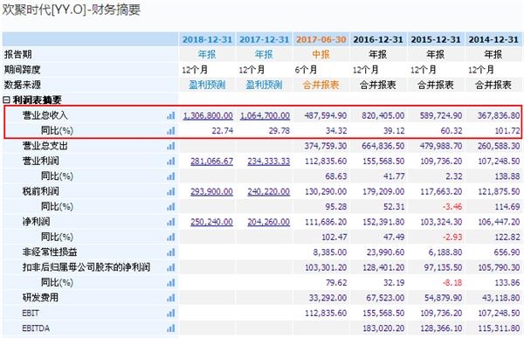The image size is (524, 338).
Task: Open the 1,064,700.00 revenue forecast link
Action: click(x=265, y=115)
